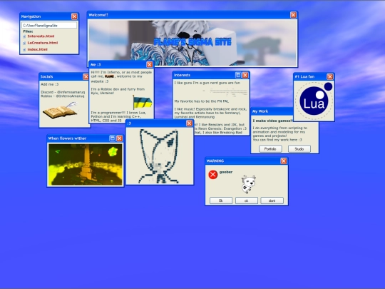Maximize the When flowers wither window
This screenshot has width=385, height=289.
112,138
